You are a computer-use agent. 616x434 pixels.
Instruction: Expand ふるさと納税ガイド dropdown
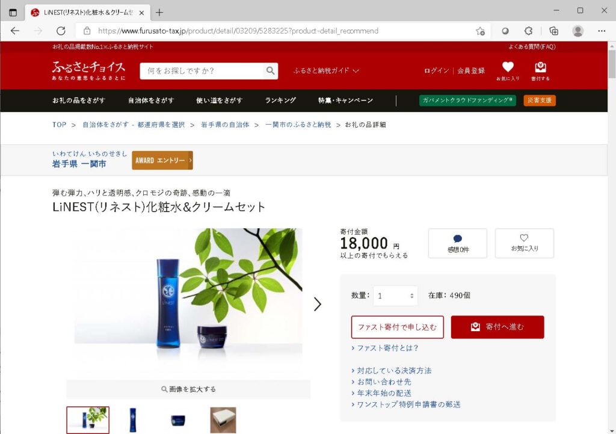tap(326, 70)
